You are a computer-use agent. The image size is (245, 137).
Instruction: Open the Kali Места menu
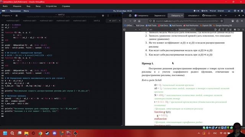(x=26, y=11)
